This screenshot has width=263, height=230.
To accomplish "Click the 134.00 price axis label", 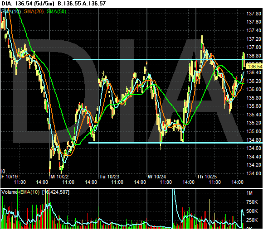I will point(253,173).
